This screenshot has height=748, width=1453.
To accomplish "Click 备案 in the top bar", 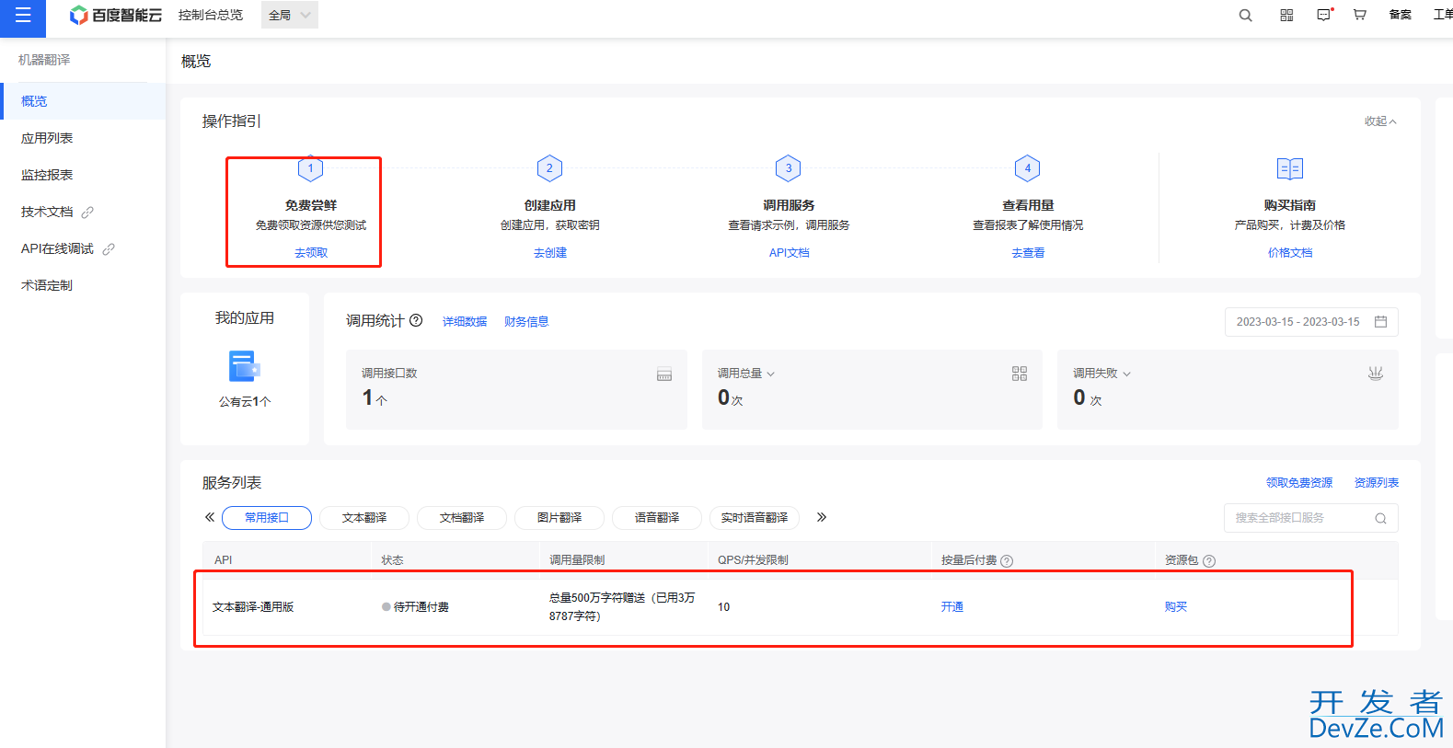I will point(1401,15).
